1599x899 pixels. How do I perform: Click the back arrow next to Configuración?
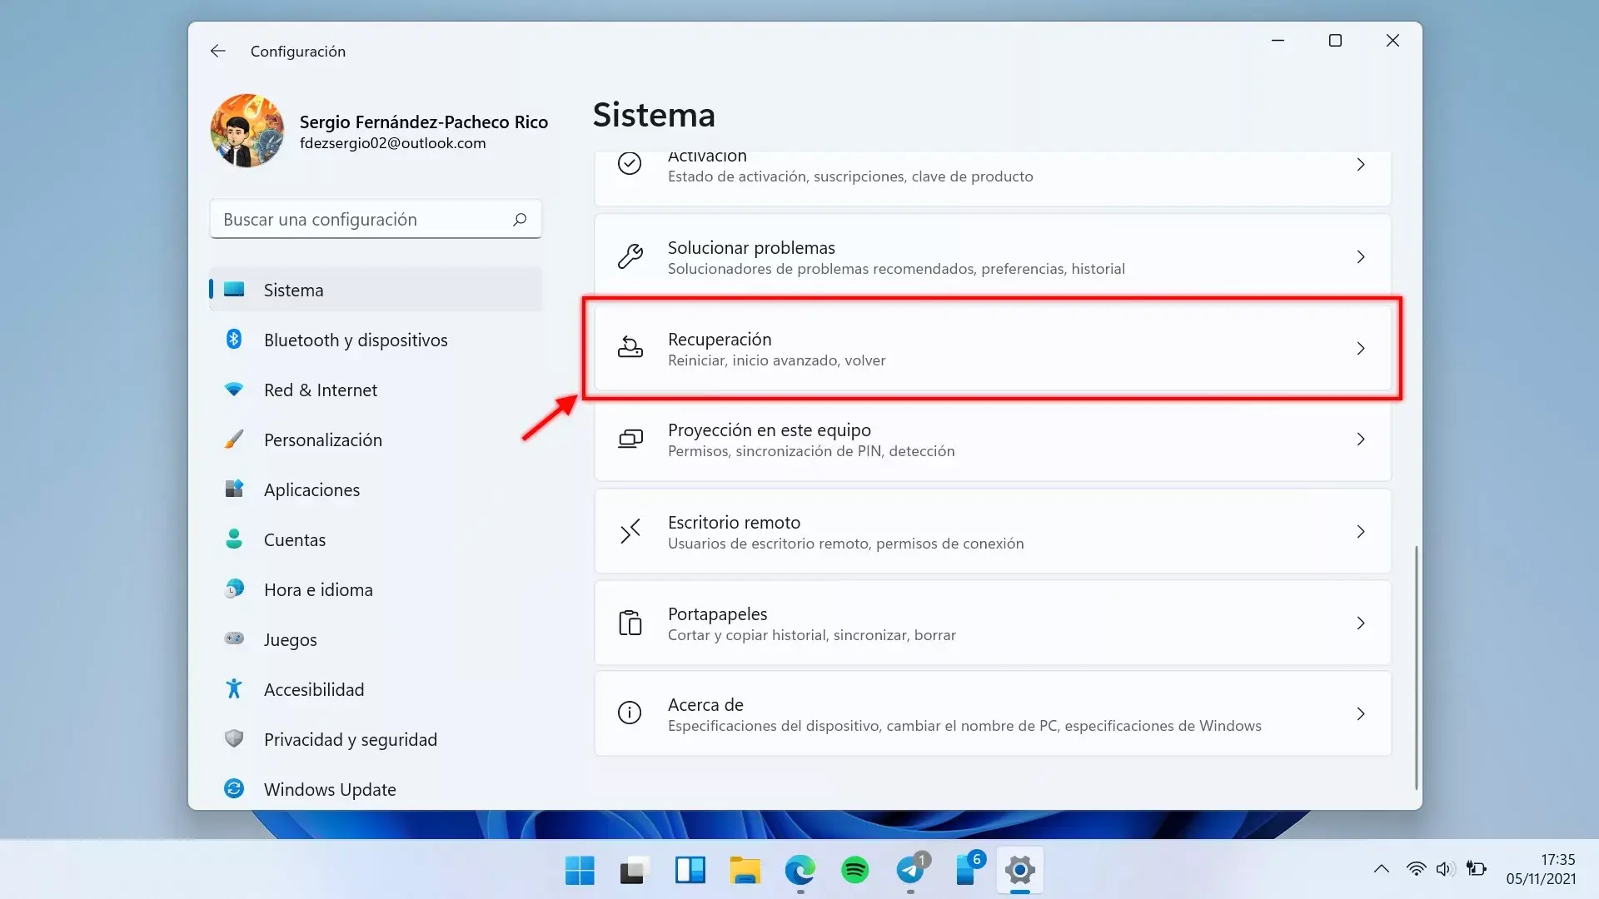tap(217, 51)
